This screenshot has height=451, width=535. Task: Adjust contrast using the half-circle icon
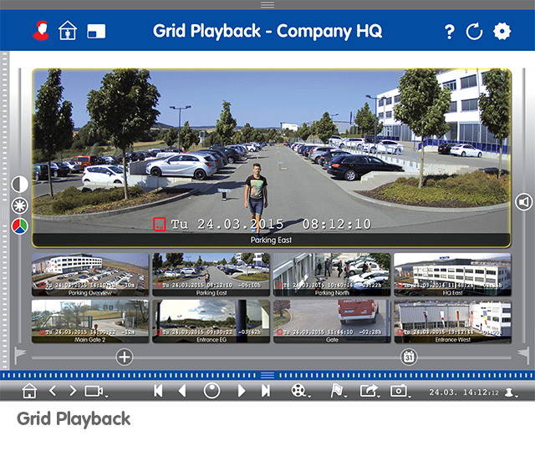pyautogui.click(x=20, y=185)
